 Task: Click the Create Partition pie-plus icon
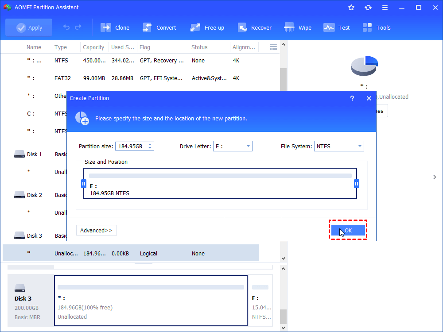[x=82, y=118]
